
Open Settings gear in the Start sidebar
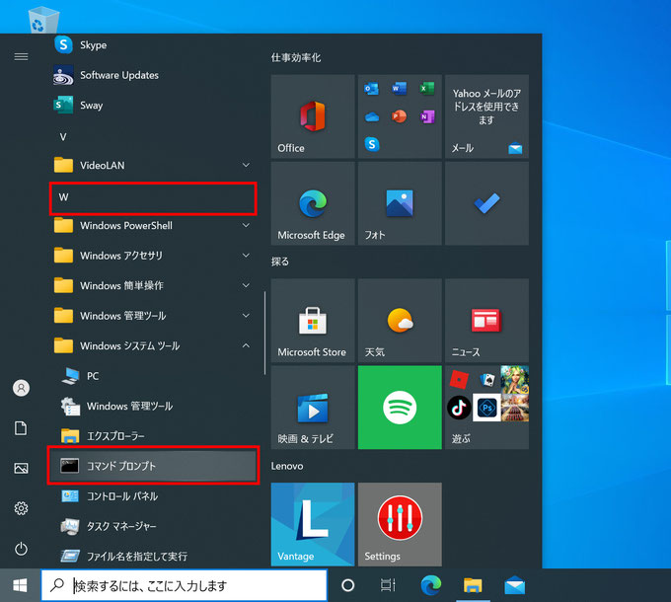point(21,508)
